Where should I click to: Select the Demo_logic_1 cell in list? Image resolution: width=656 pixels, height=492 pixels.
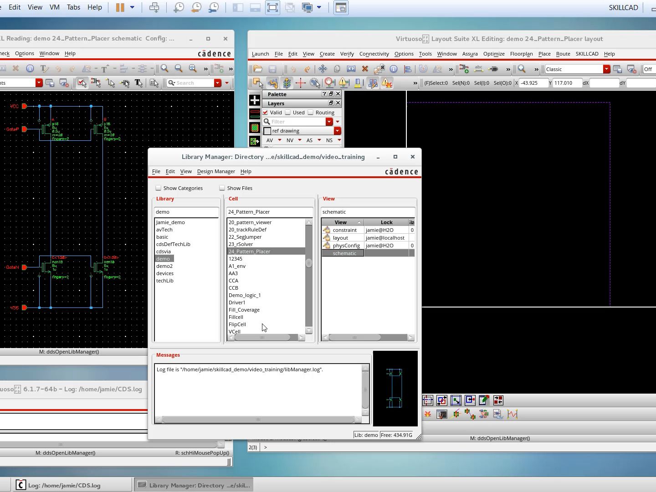(x=245, y=295)
